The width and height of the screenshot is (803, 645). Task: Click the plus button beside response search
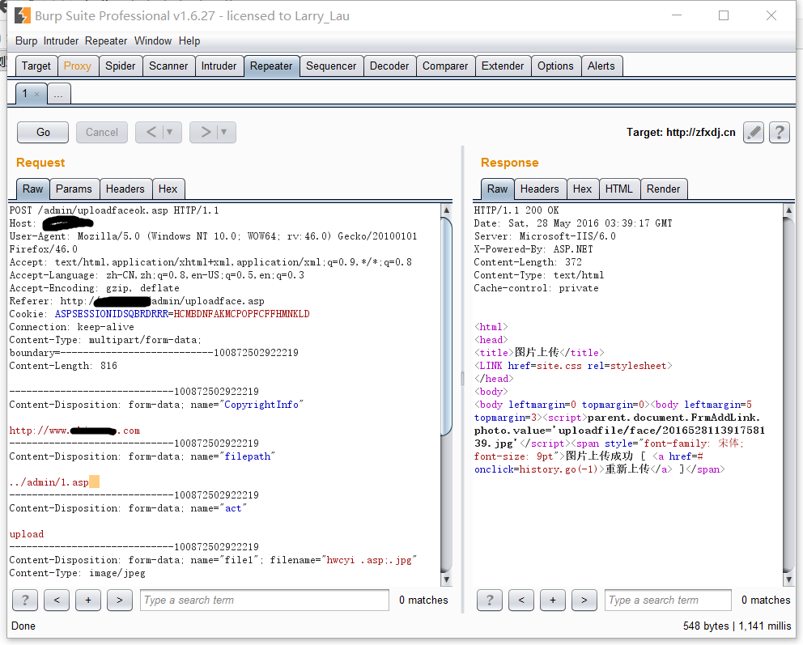(x=553, y=600)
